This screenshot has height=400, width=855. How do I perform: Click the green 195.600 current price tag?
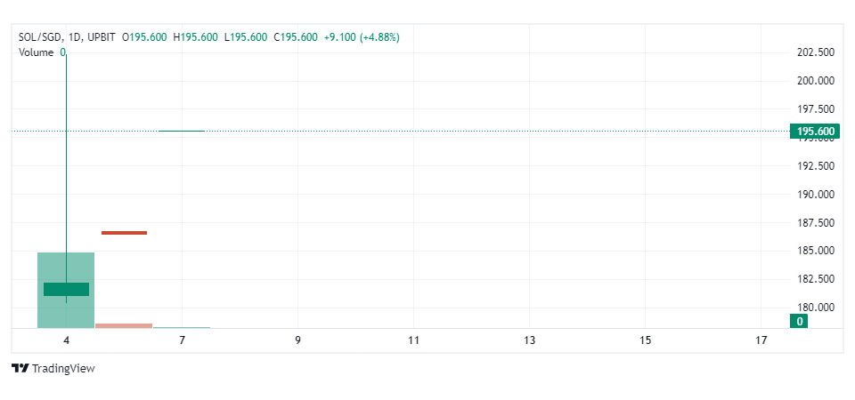816,132
